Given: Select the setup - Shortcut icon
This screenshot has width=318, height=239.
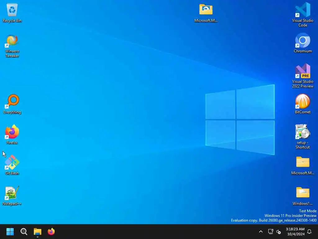Looking at the screenshot, I should pos(302,137).
